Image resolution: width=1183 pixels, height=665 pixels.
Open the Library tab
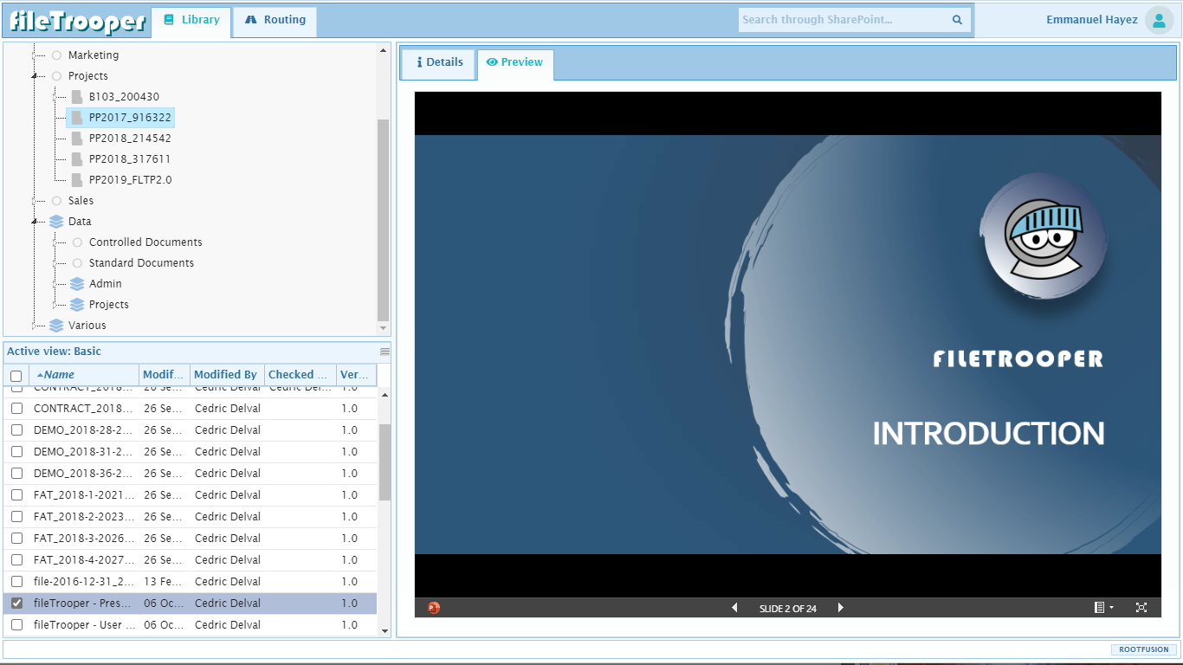[x=191, y=20]
